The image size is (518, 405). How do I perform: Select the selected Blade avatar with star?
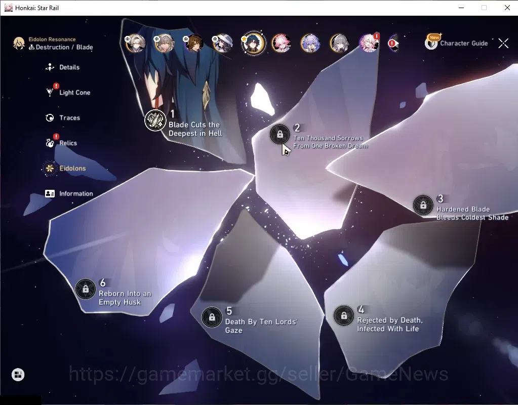tap(253, 43)
